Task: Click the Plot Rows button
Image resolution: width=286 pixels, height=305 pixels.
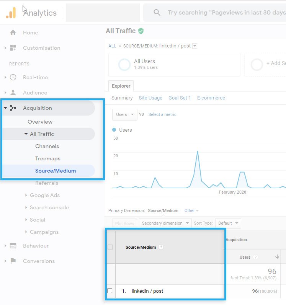Action: point(124,223)
